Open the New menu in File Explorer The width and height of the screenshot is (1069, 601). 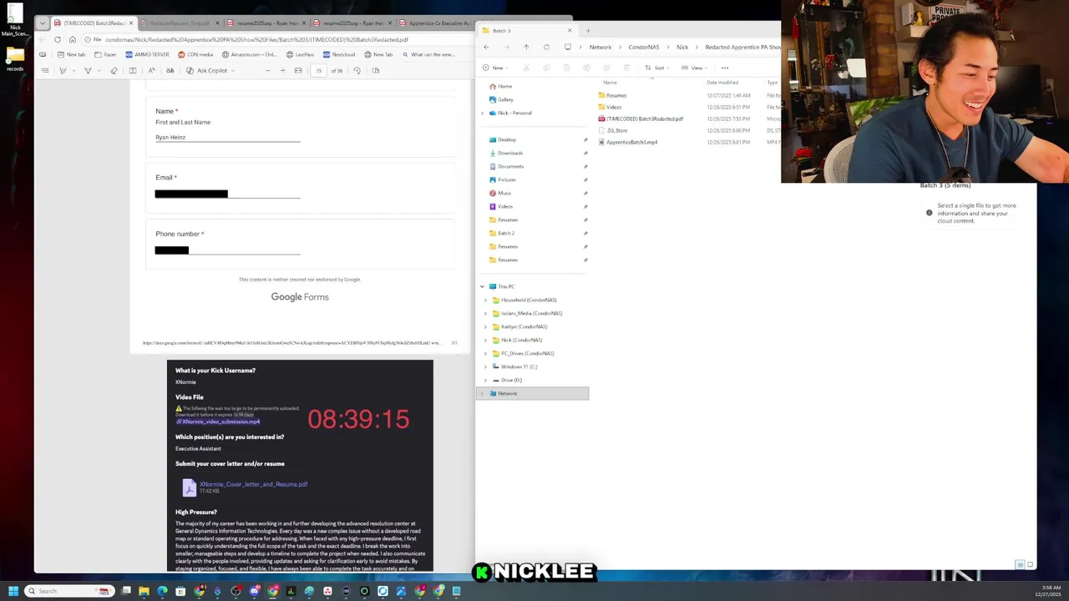click(x=495, y=68)
